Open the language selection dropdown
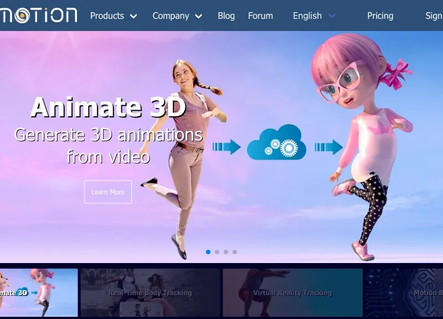Image resolution: width=443 pixels, height=319 pixels. pos(307,16)
